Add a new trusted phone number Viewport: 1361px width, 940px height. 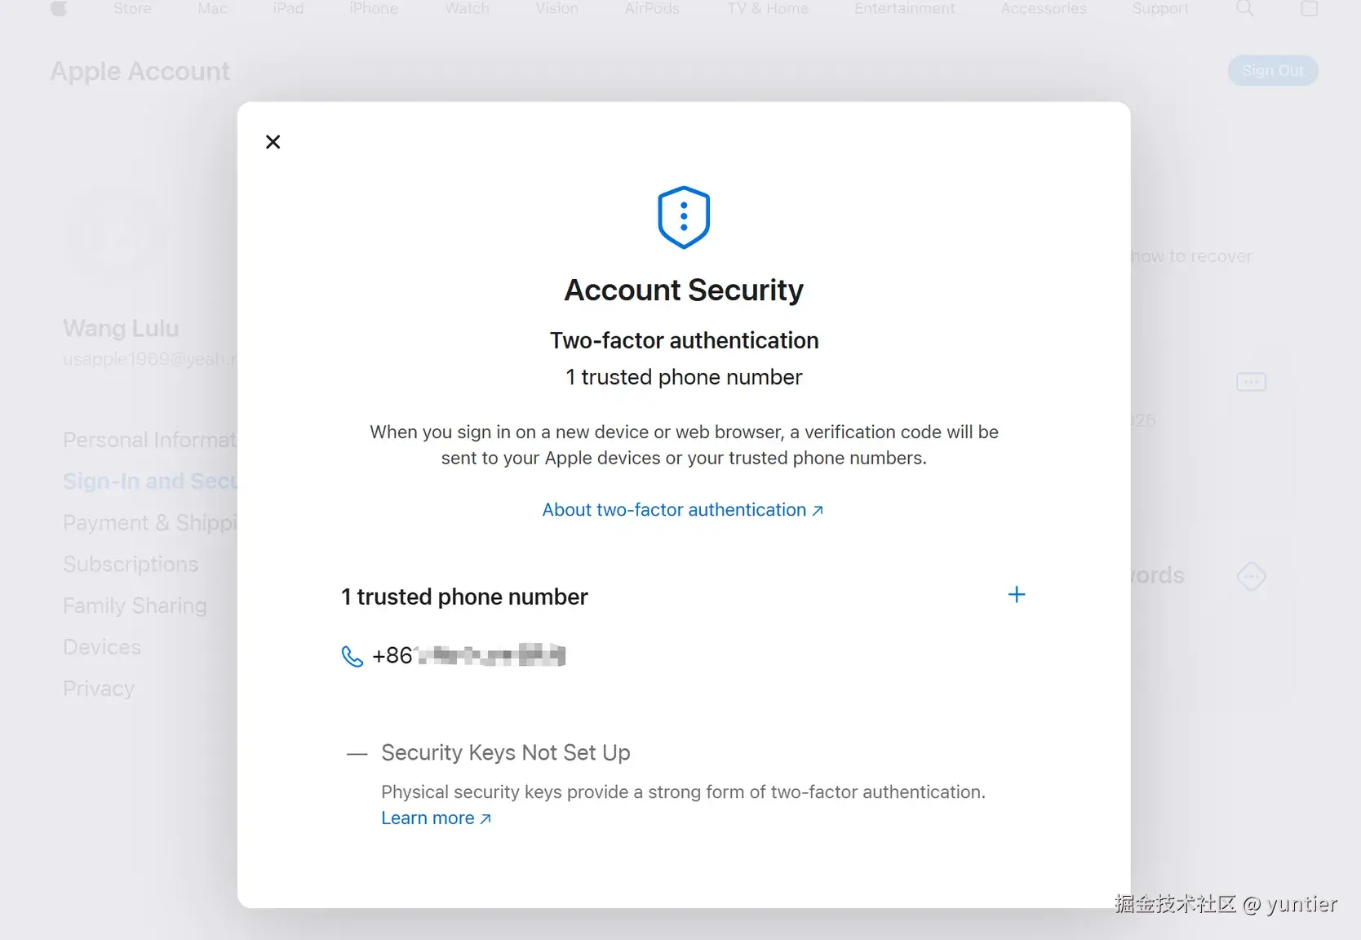(x=1016, y=594)
